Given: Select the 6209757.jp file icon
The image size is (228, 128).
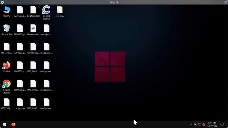Looking at the screenshot, I should pos(6,104).
